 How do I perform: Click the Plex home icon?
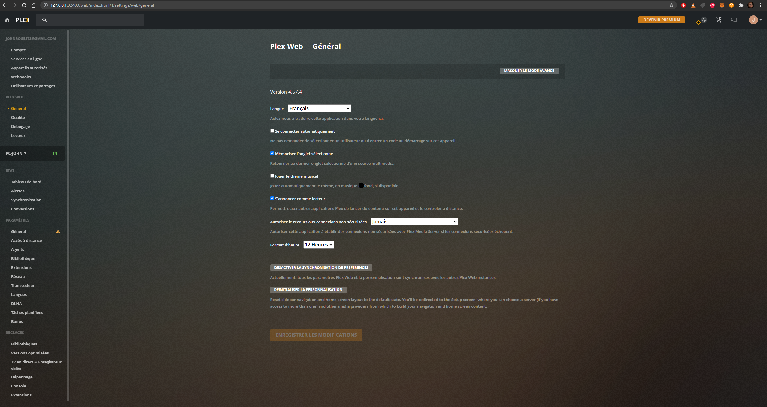(7, 20)
